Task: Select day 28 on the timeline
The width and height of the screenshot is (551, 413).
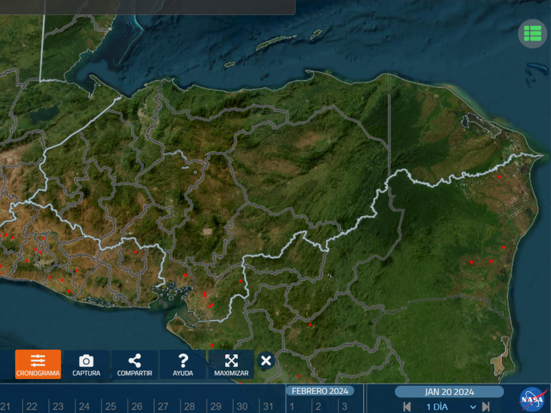Action: coord(190,407)
